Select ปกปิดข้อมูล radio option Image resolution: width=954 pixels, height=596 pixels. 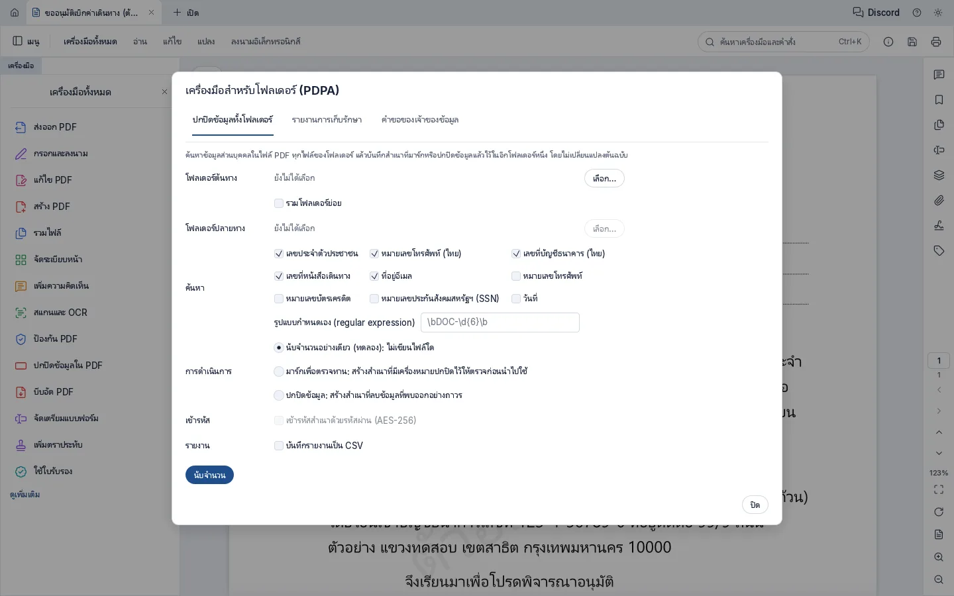279,395
